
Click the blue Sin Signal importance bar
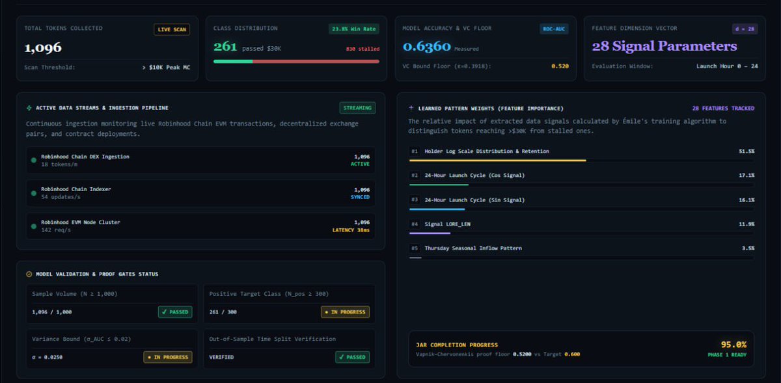click(x=437, y=209)
